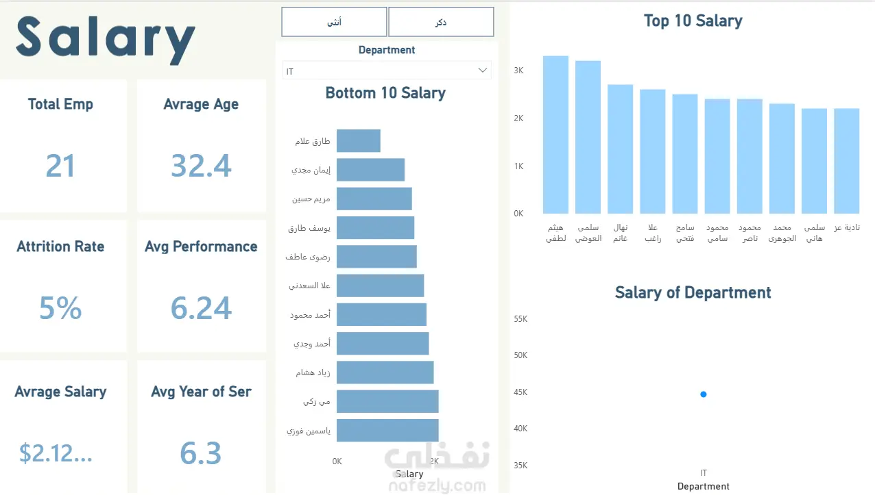Select the سلمى العوضي column in Top 10
875x495 pixels.
pyautogui.click(x=588, y=138)
